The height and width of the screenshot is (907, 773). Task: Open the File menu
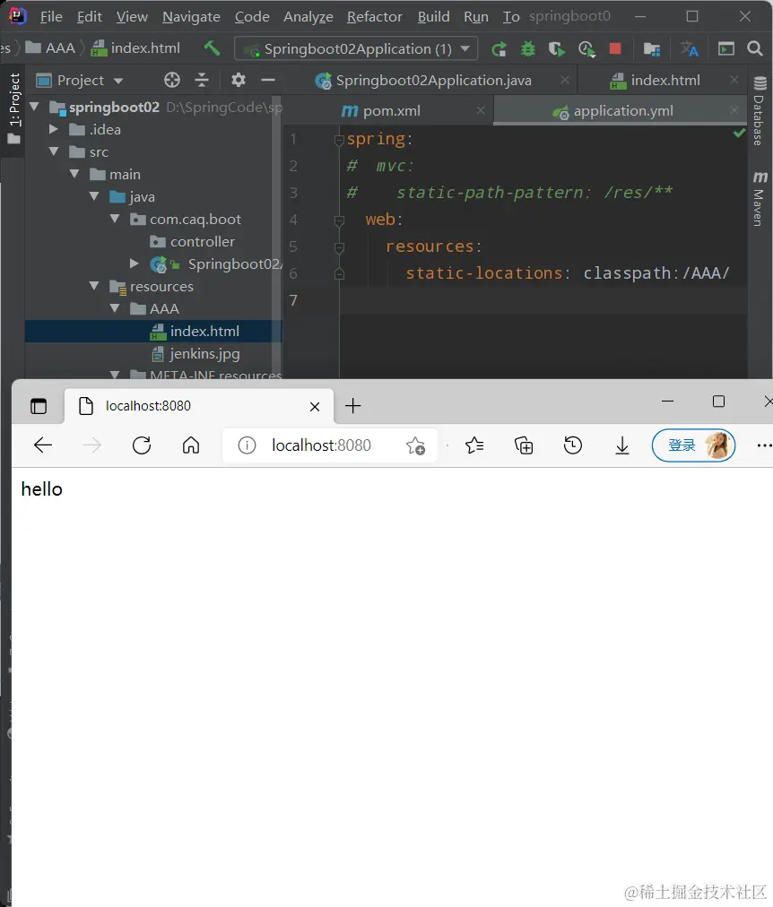click(x=51, y=17)
